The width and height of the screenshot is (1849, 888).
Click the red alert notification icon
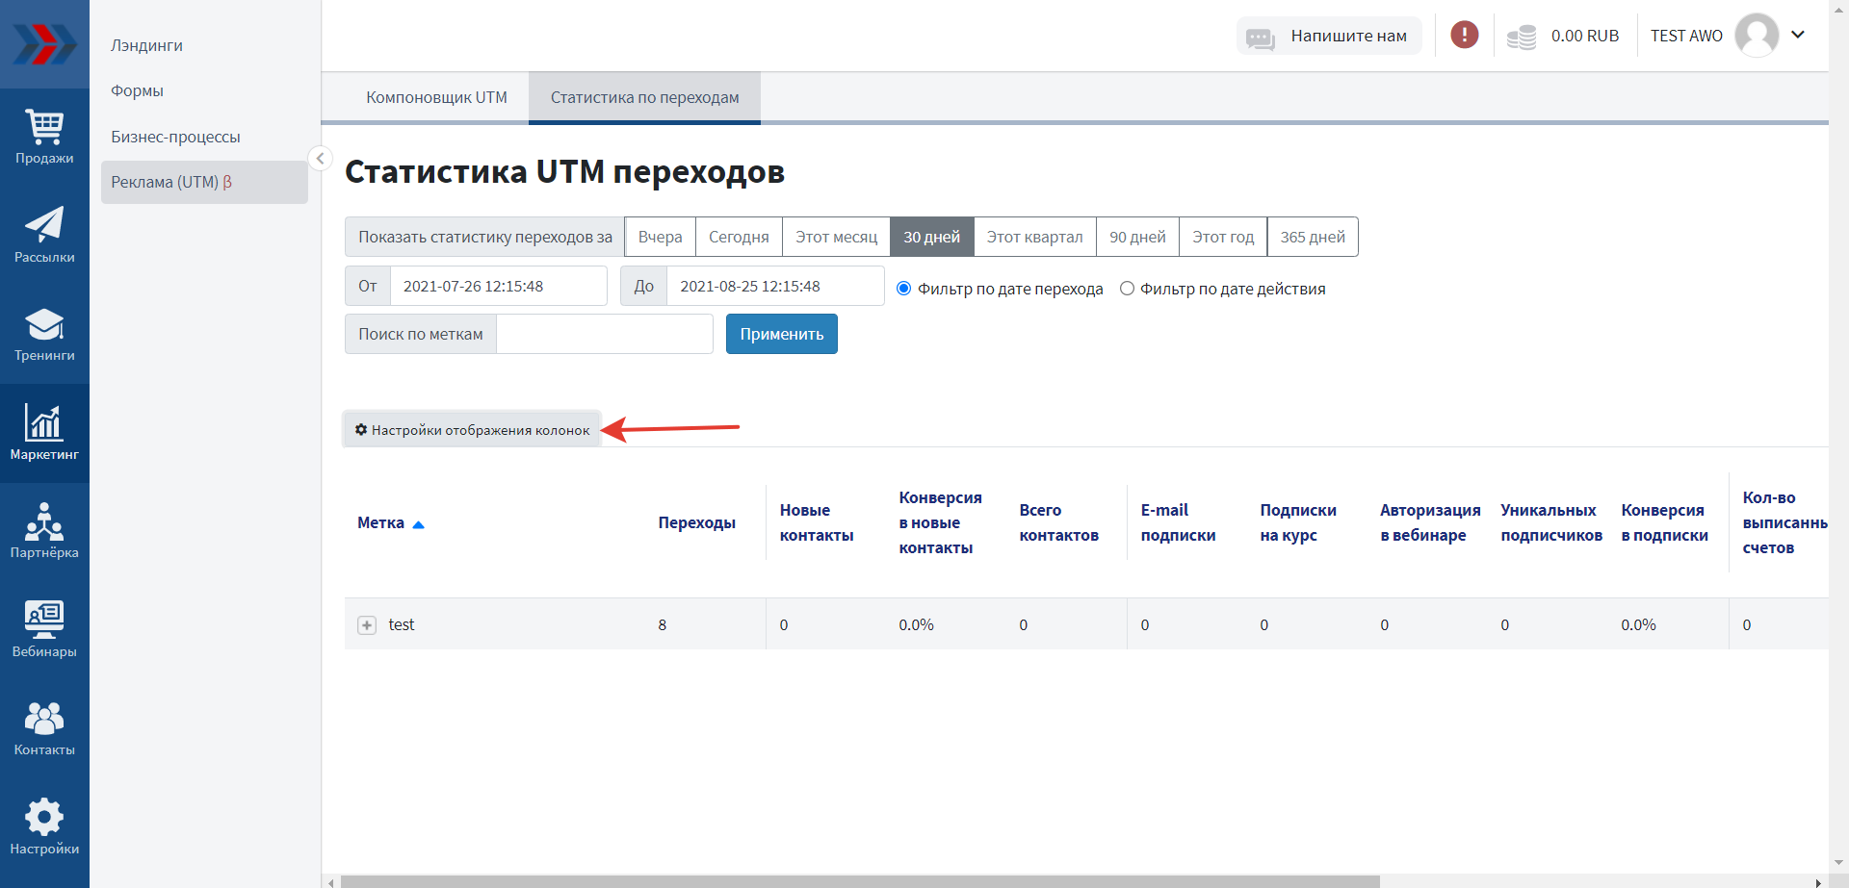(x=1464, y=36)
